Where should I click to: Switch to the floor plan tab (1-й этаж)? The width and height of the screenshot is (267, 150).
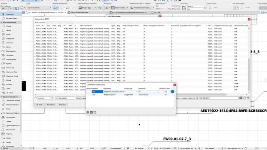click(x=46, y=12)
